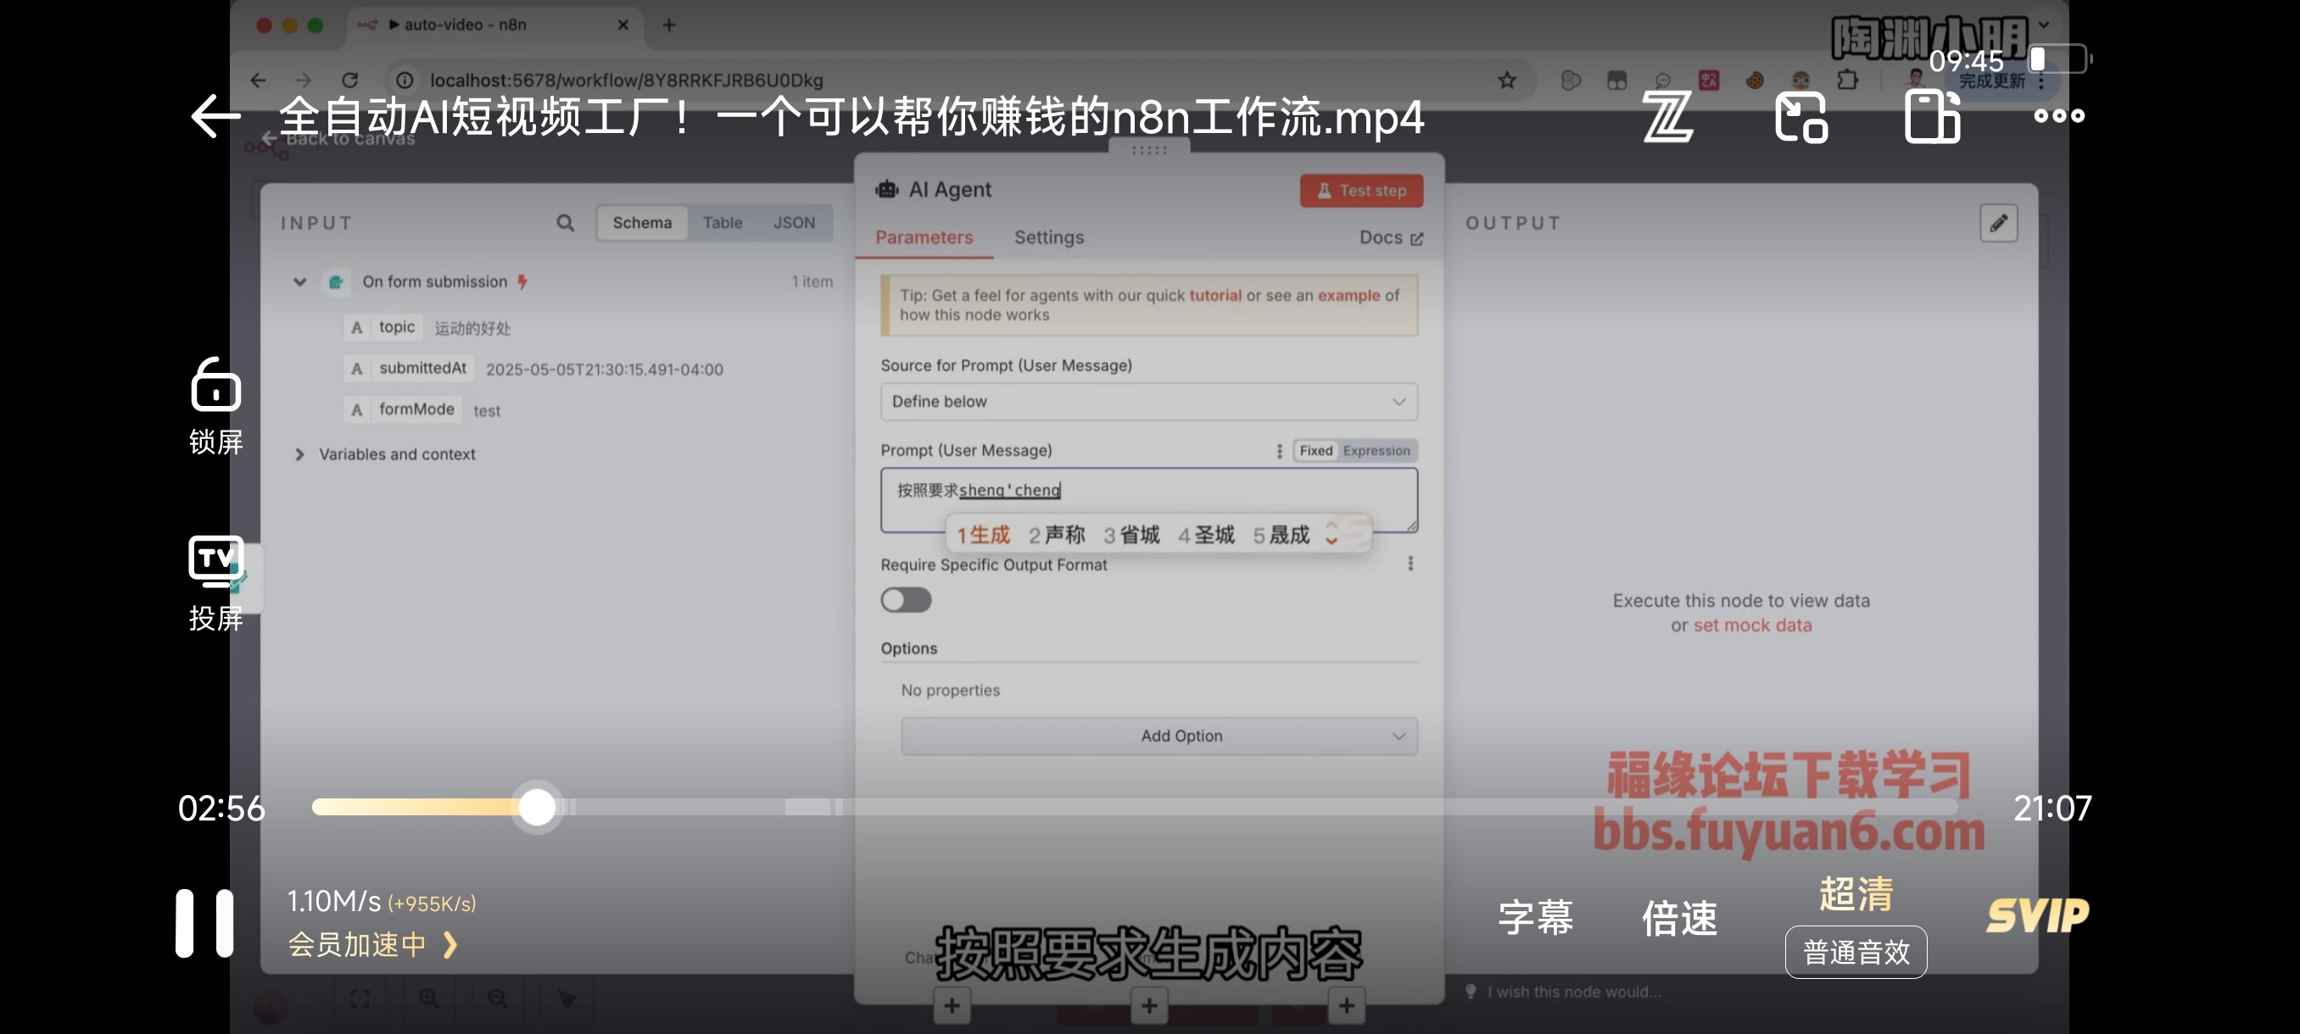Reload the browser page

tap(350, 81)
